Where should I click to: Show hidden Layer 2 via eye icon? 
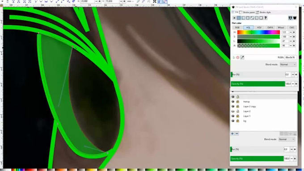[233, 111]
